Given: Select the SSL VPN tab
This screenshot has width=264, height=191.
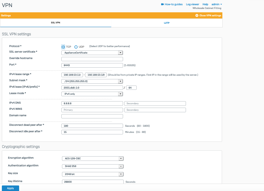Looking at the screenshot, I should pyautogui.click(x=56, y=23).
